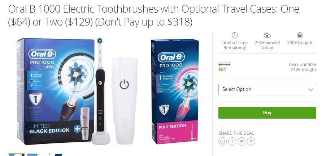The height and width of the screenshot is (156, 335).
Task: Click the clock icon above Limited Time Remaining
Action: [235, 35]
